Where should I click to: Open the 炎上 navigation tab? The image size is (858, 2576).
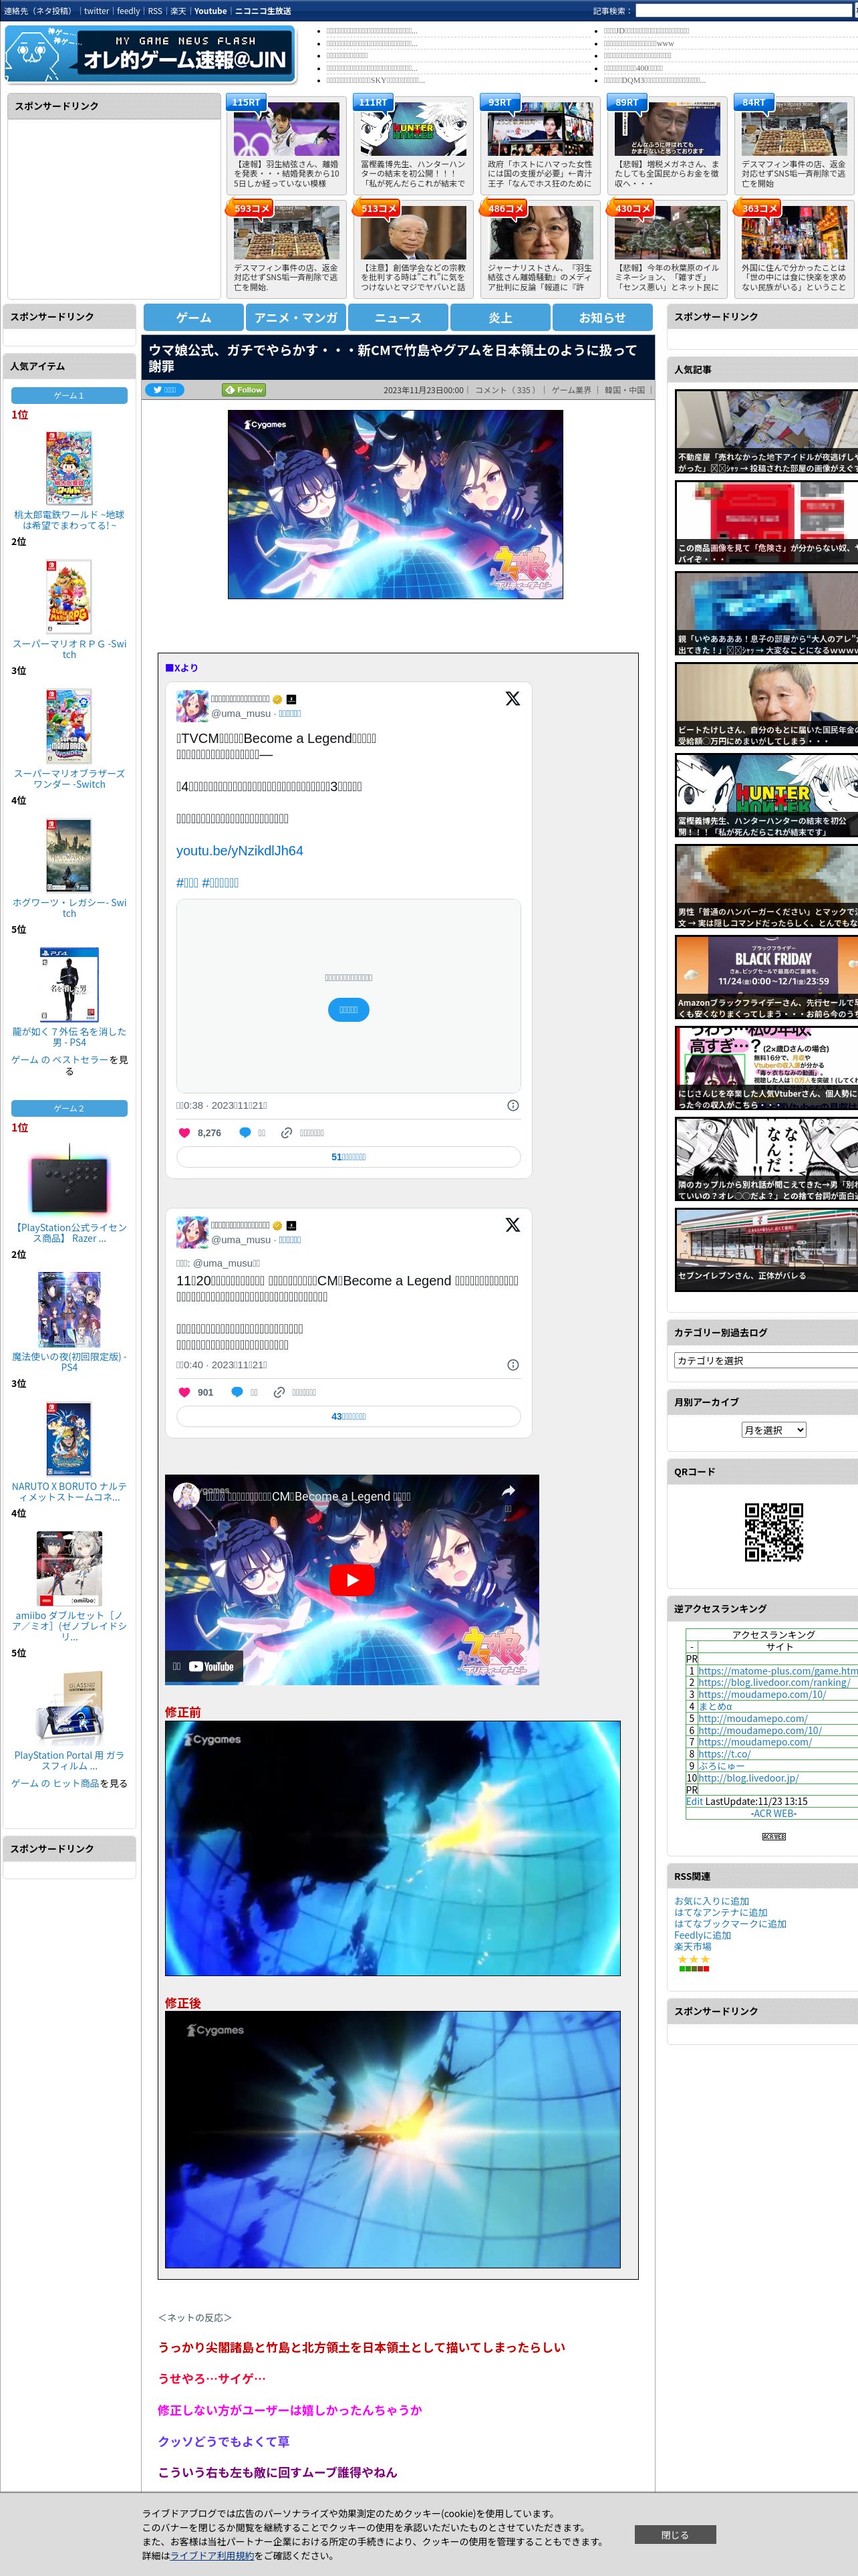tap(500, 317)
